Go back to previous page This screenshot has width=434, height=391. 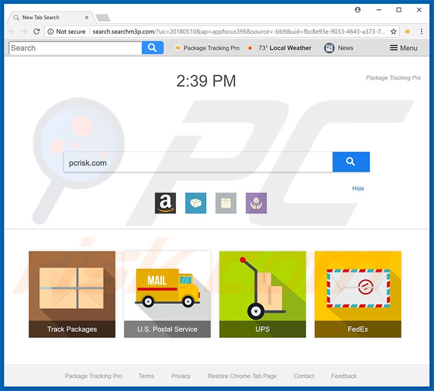coord(12,31)
